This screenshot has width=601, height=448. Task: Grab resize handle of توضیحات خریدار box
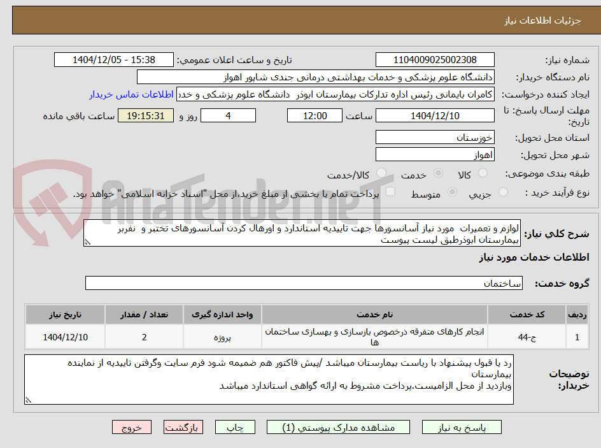28,400
